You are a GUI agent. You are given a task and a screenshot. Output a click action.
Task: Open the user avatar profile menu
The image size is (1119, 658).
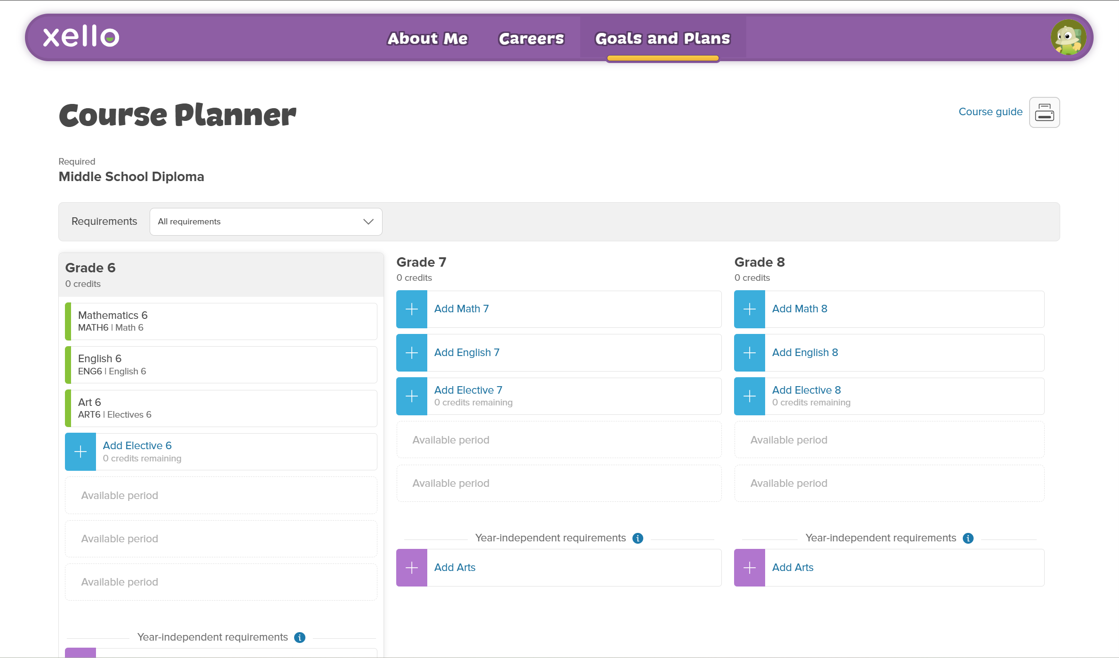tap(1068, 37)
